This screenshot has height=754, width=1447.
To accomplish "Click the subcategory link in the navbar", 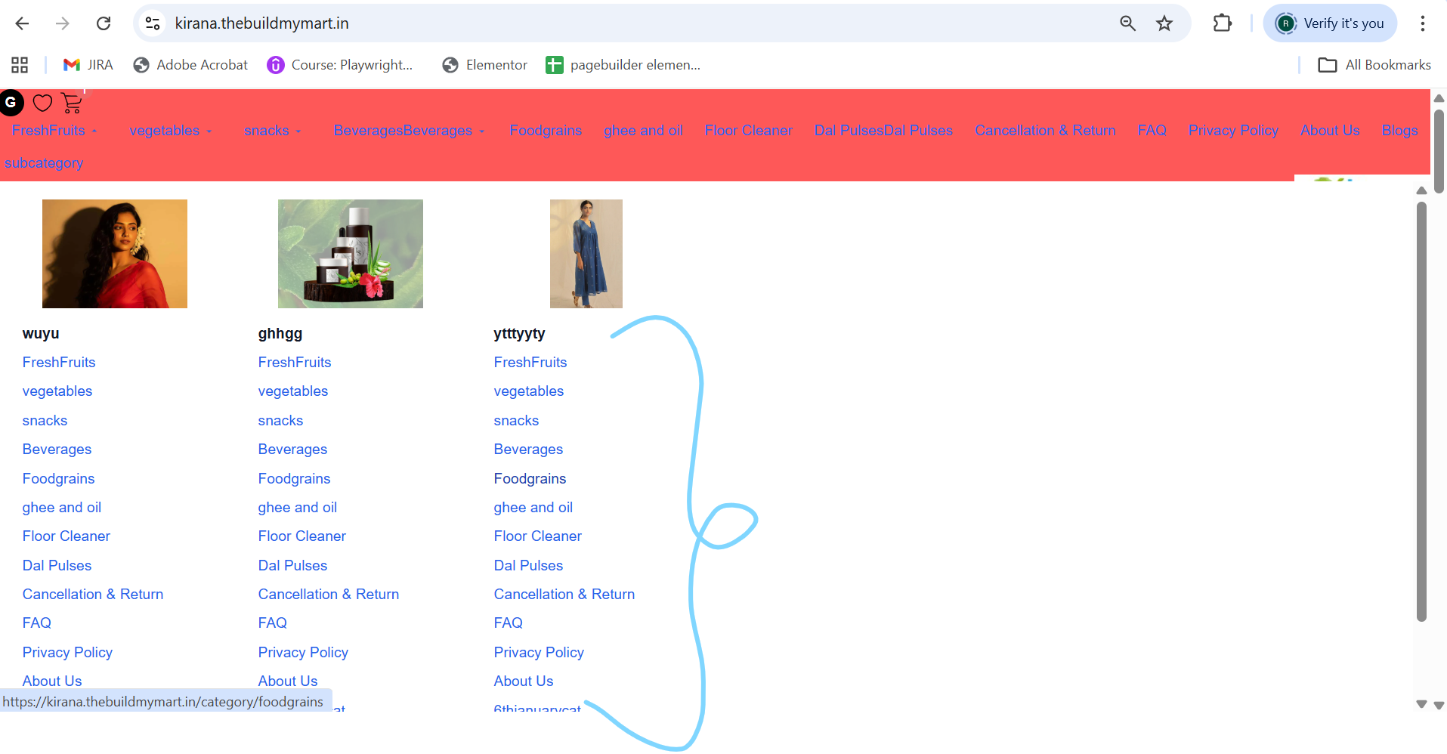I will 44,163.
